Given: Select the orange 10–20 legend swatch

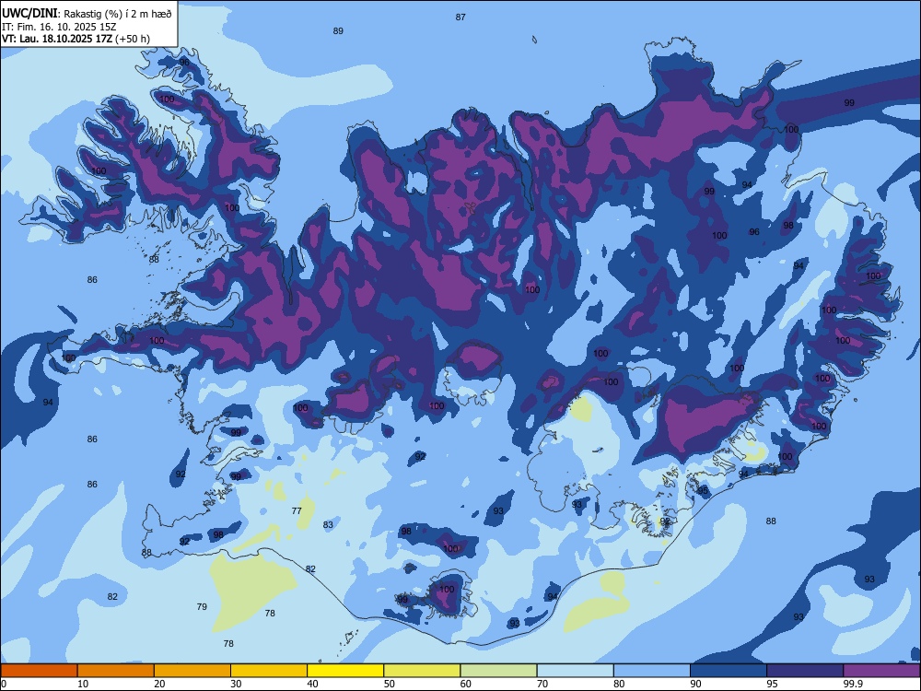Looking at the screenshot, I should [116, 671].
